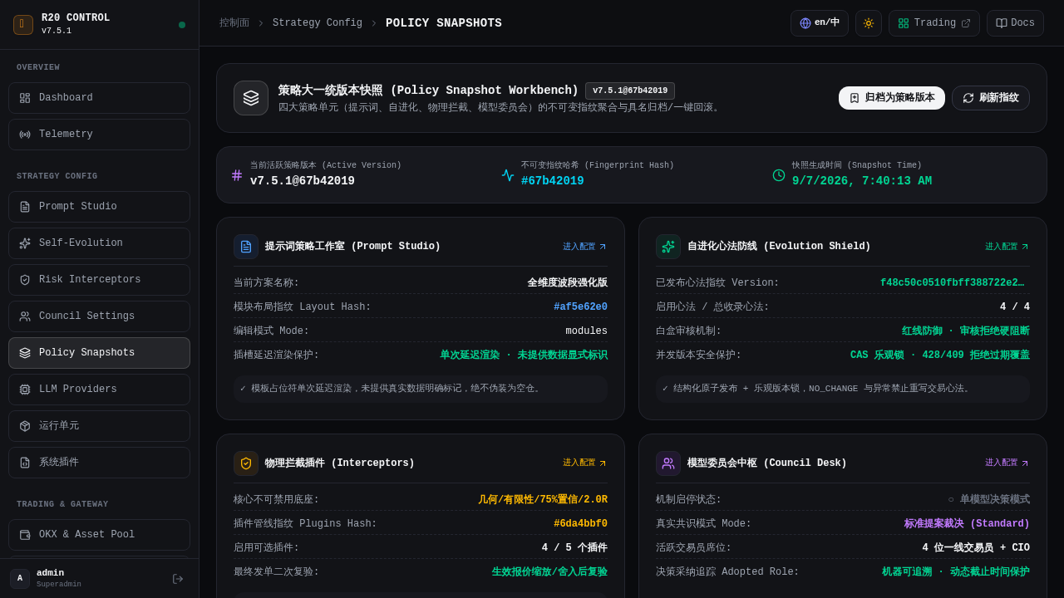Click the clock icon for Snapshot Time
The height and width of the screenshot is (598, 1064).
coord(779,175)
